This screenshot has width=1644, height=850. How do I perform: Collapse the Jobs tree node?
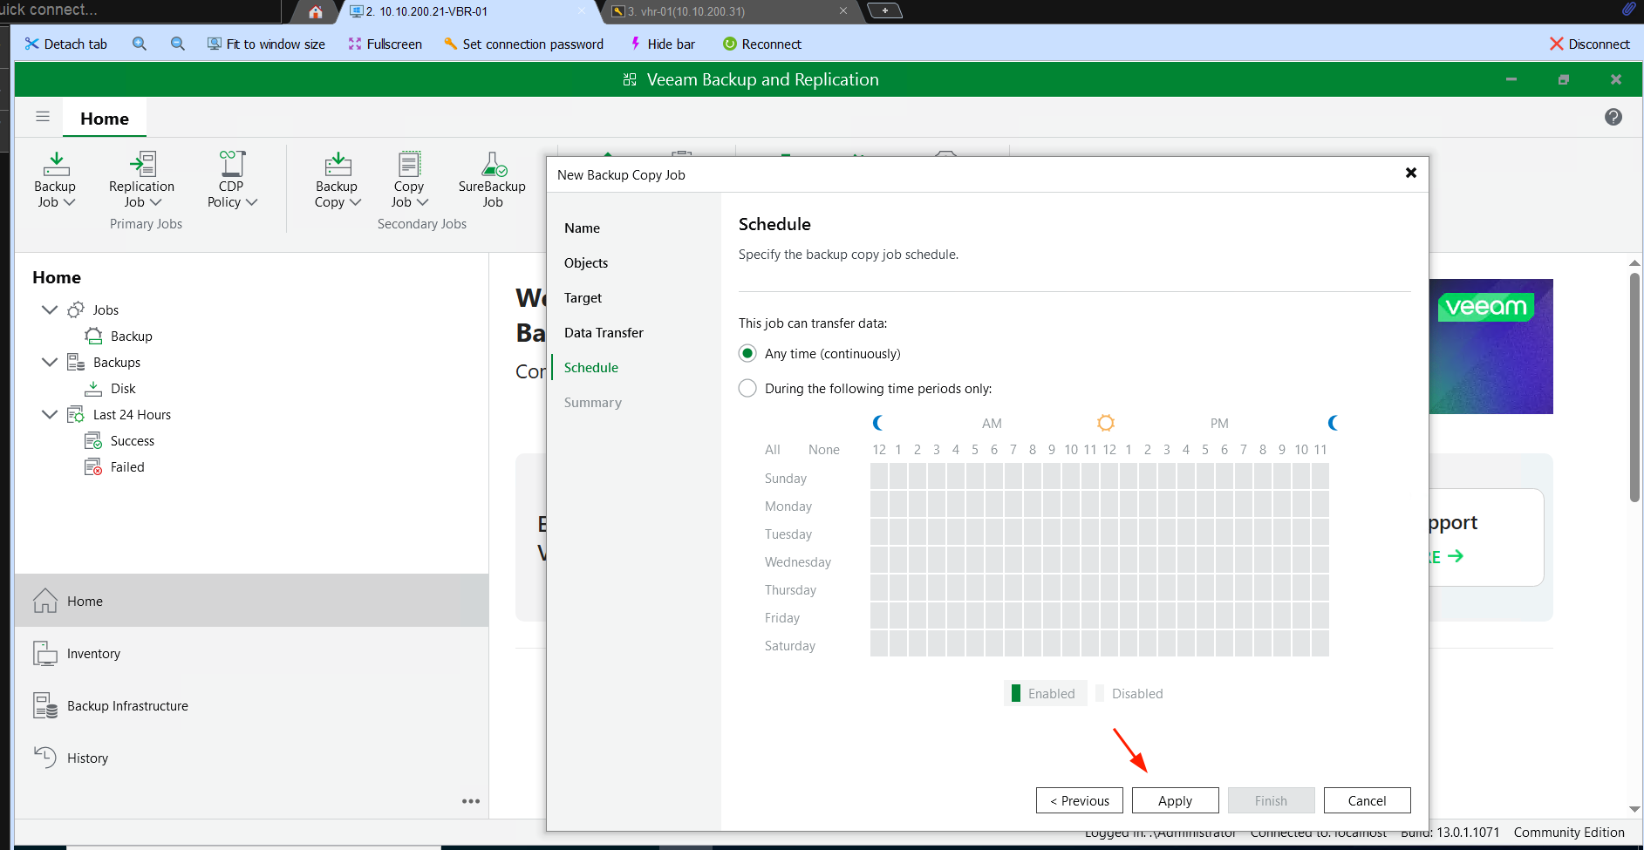pyautogui.click(x=50, y=309)
